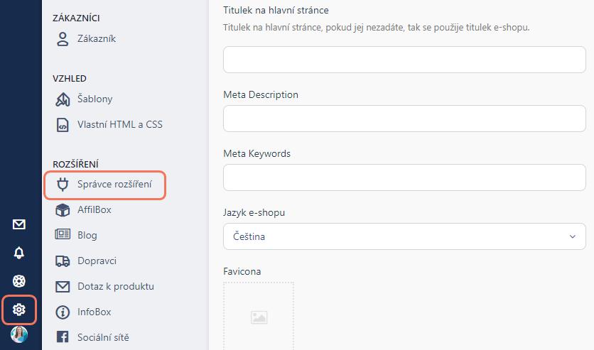This screenshot has height=350, width=594.
Task: Click the Blog newspaper icon
Action: click(63, 234)
